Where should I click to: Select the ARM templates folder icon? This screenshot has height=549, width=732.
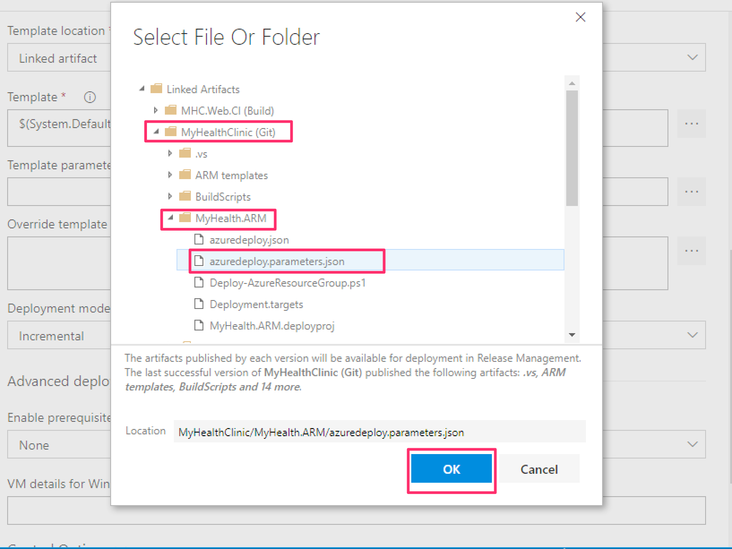pyautogui.click(x=185, y=174)
